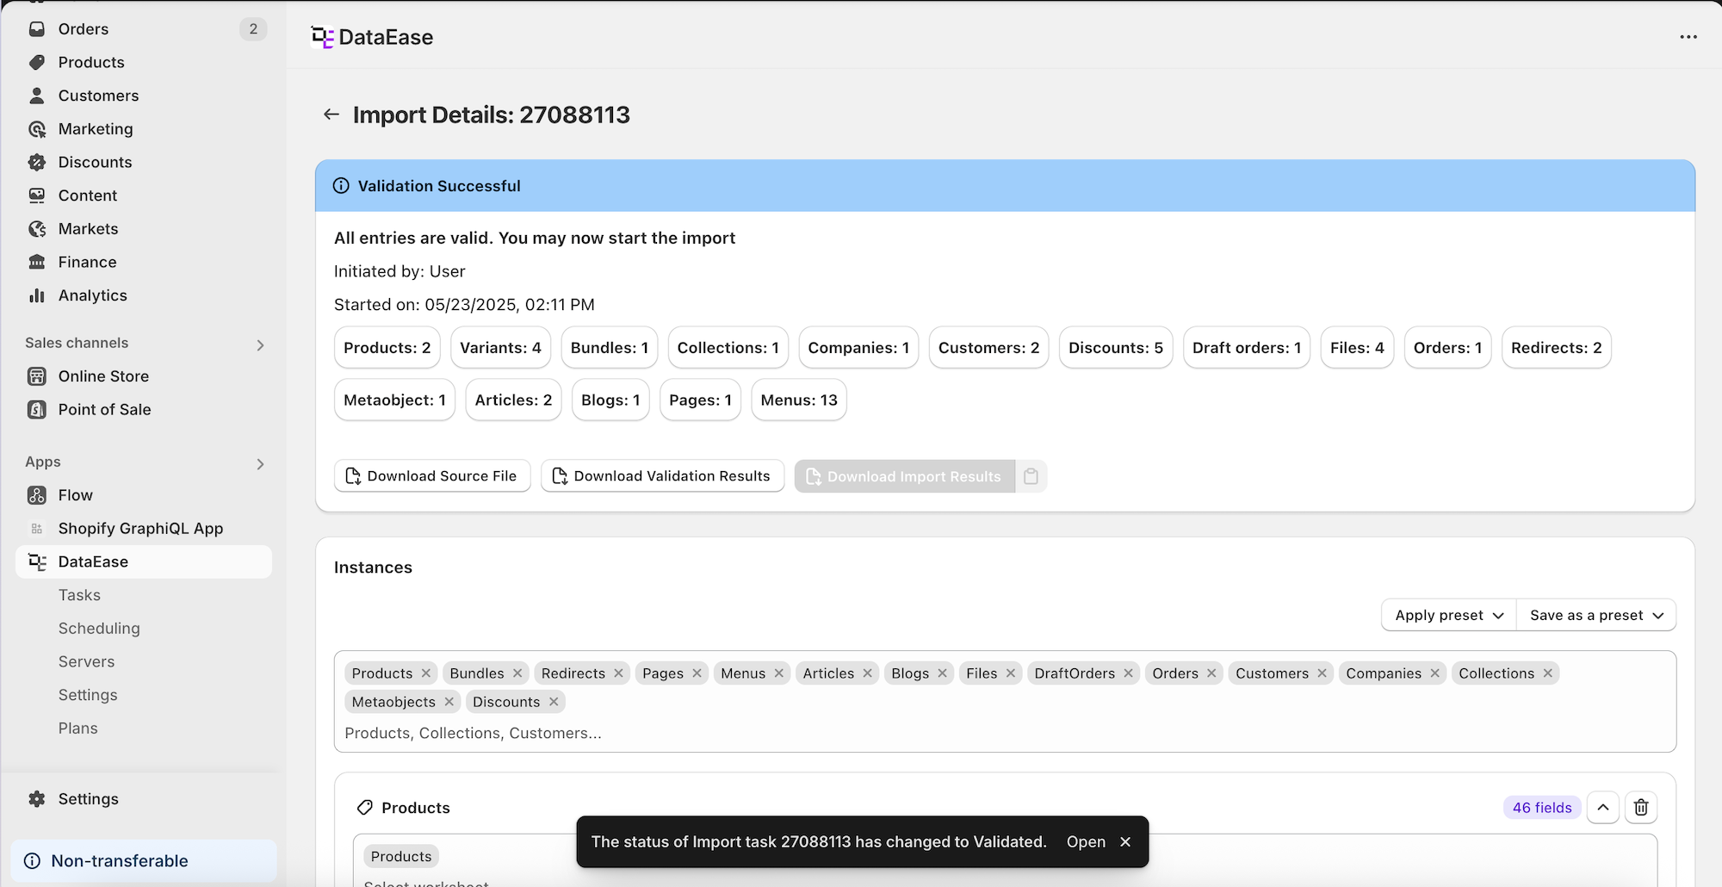The image size is (1722, 887).
Task: Click the Online Store icon
Action: [37, 376]
